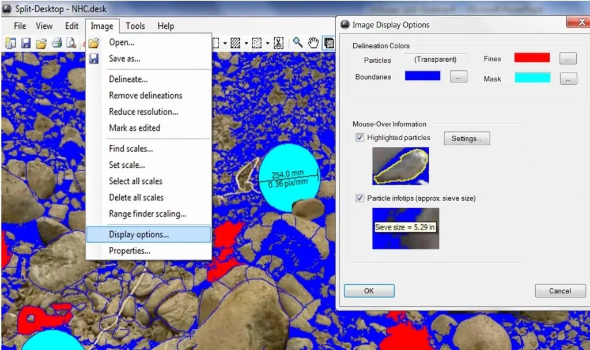Click the save disk icon in toolbar
This screenshot has width=590, height=350.
pos(25,43)
